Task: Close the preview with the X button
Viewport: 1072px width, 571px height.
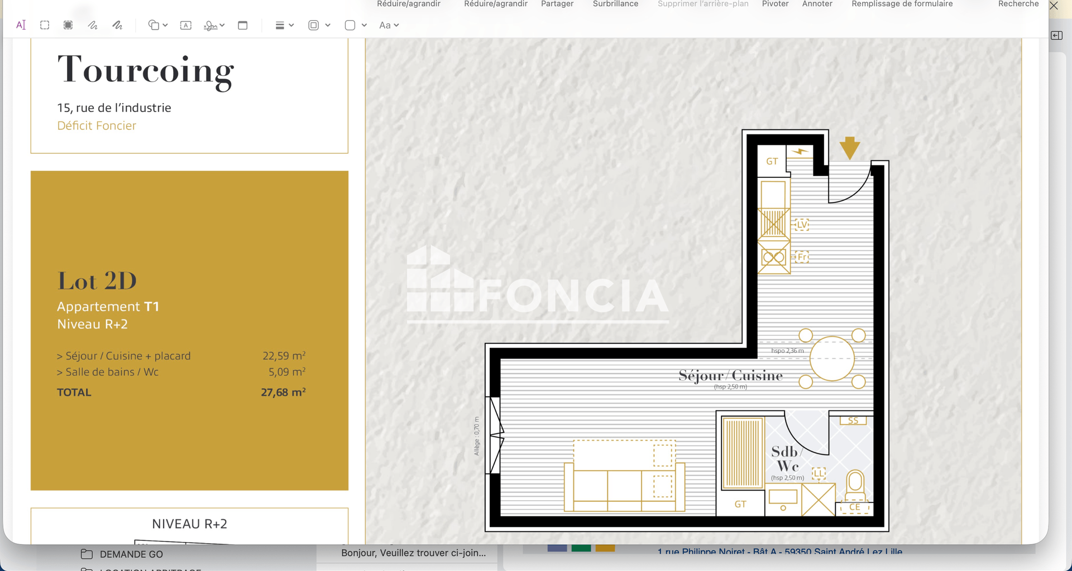Action: pyautogui.click(x=1054, y=6)
